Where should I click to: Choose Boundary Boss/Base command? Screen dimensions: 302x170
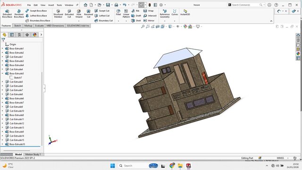coord(38,21)
